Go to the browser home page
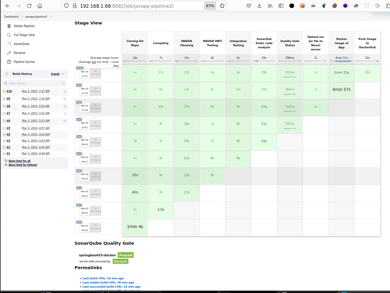The image size is (390, 293). click(40, 6)
